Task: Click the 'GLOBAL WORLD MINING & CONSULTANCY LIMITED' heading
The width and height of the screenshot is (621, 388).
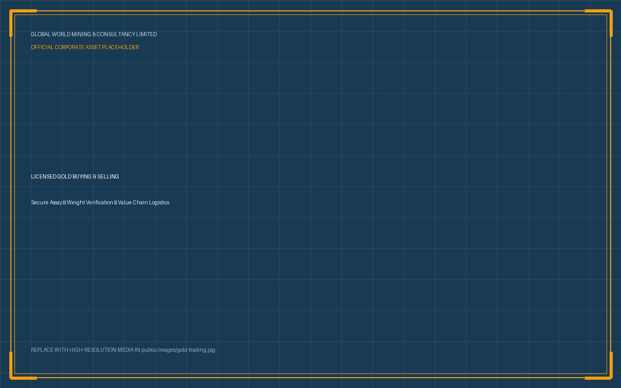Action: pyautogui.click(x=94, y=34)
